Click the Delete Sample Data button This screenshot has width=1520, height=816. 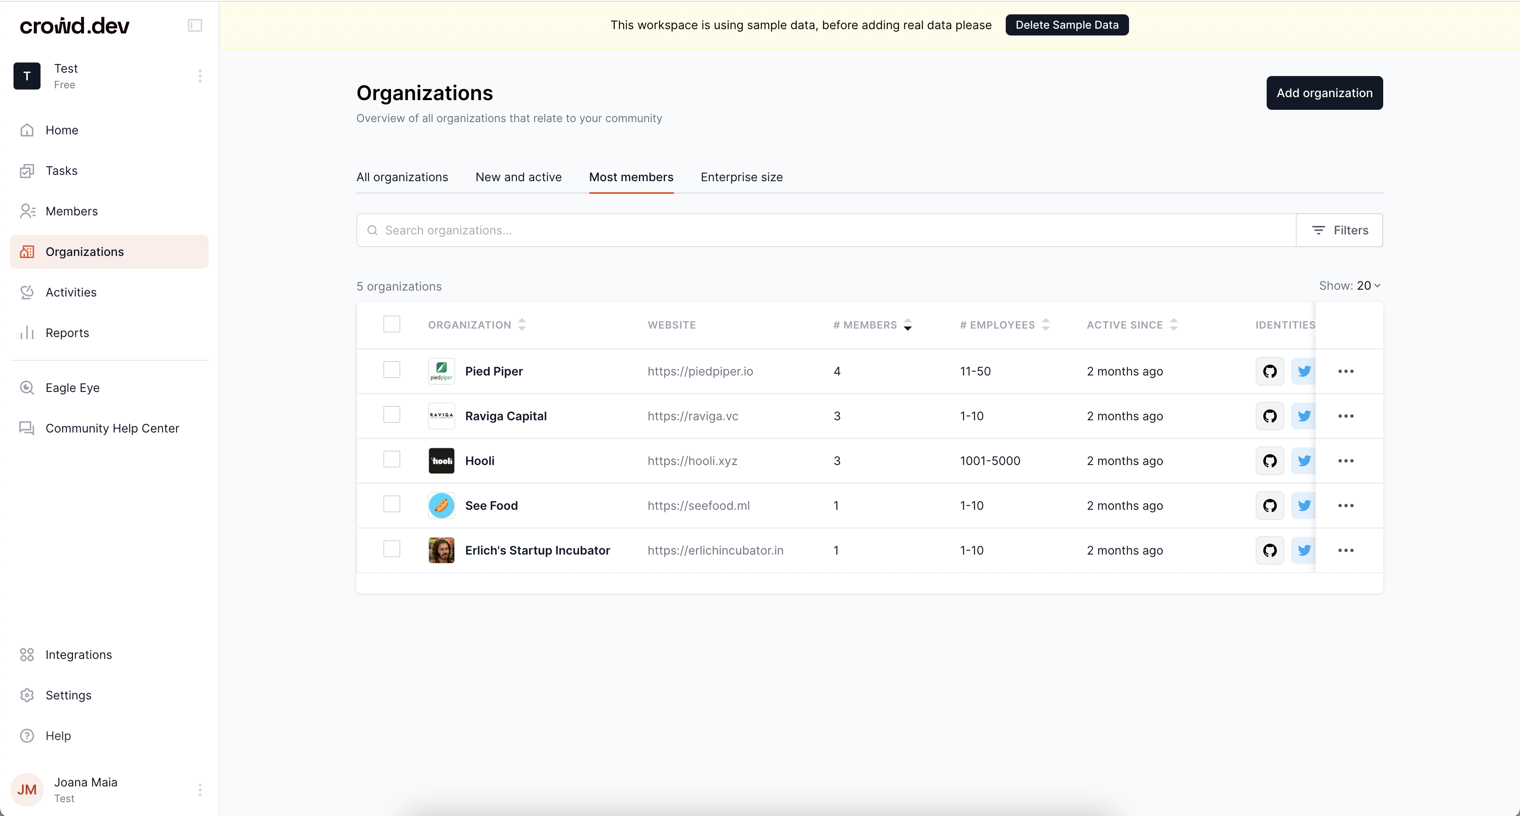pos(1066,25)
